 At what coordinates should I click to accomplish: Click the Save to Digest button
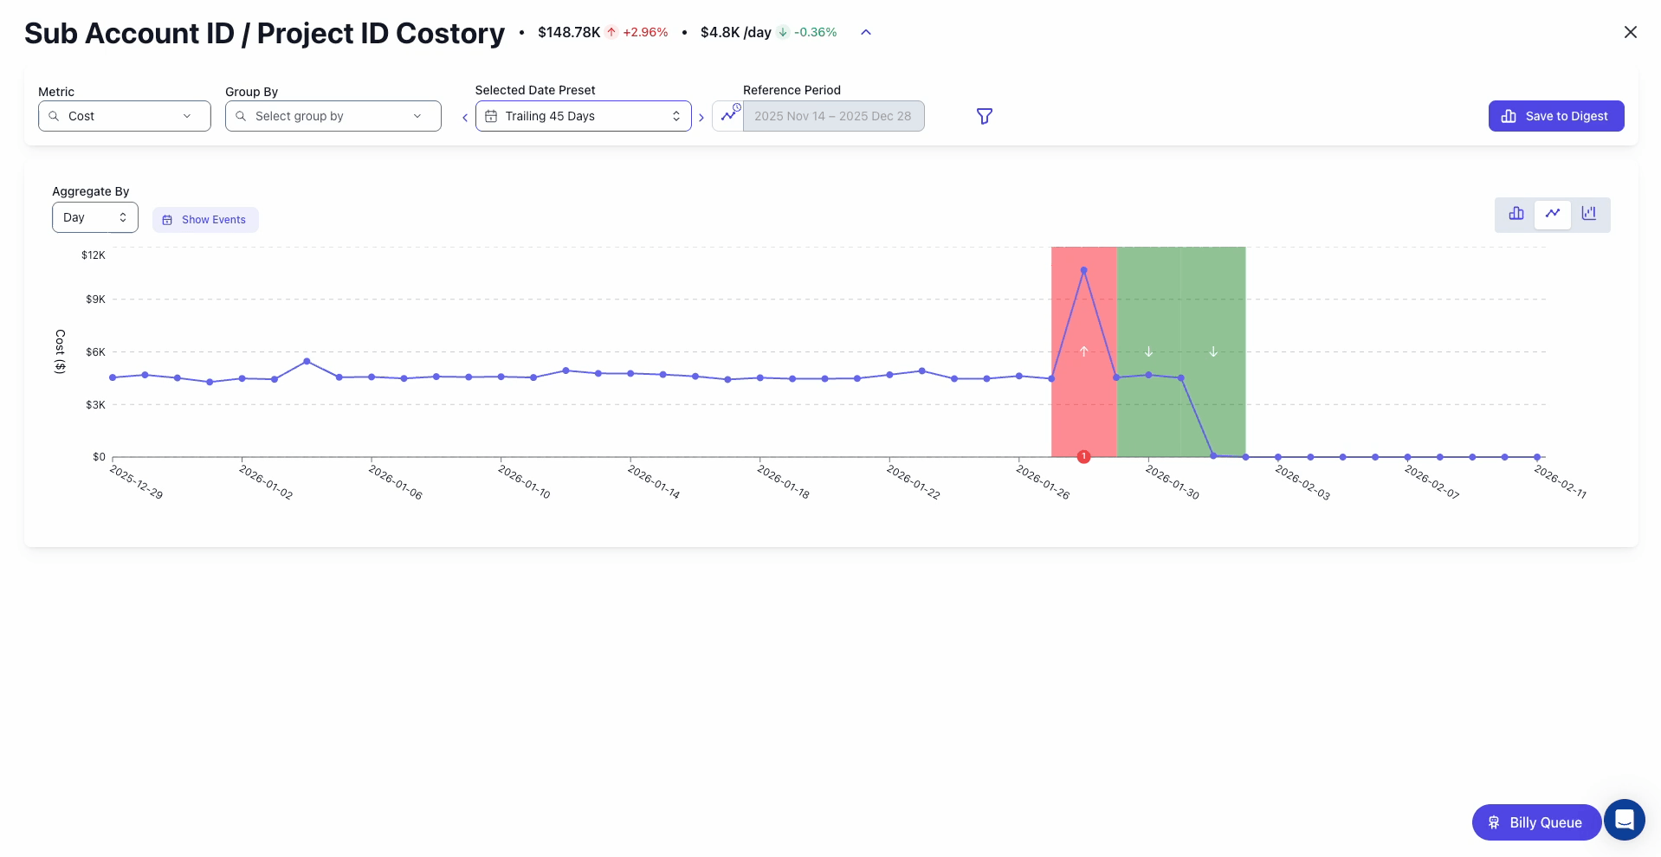pyautogui.click(x=1555, y=116)
